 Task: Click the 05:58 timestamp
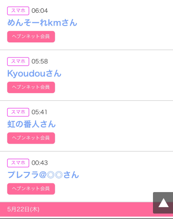pos(40,62)
